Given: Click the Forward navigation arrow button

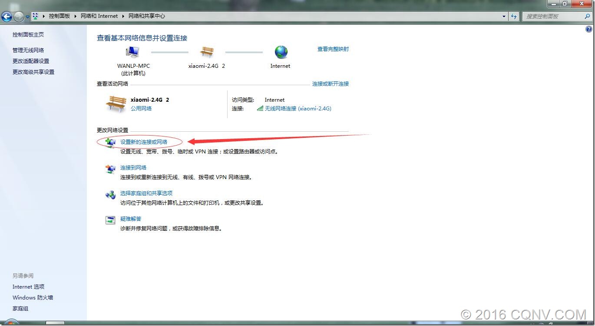Looking at the screenshot, I should click(x=19, y=17).
